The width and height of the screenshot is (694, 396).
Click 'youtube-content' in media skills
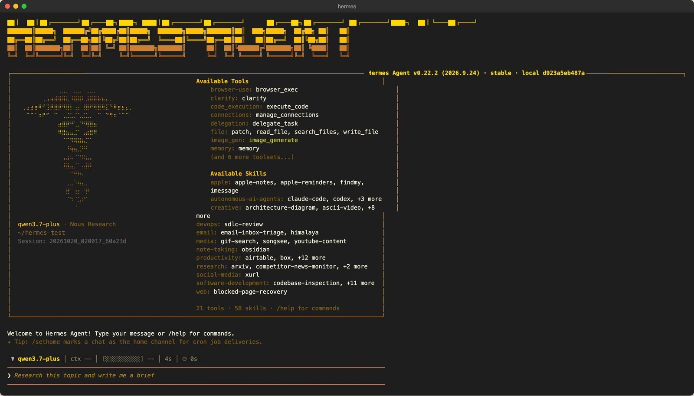point(320,241)
